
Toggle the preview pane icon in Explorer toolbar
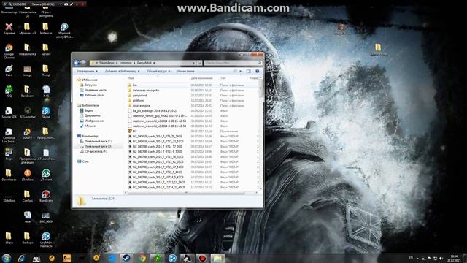248,71
